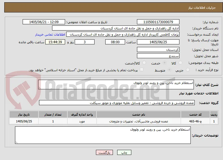Select the کالا radio button

click(x=180, y=63)
